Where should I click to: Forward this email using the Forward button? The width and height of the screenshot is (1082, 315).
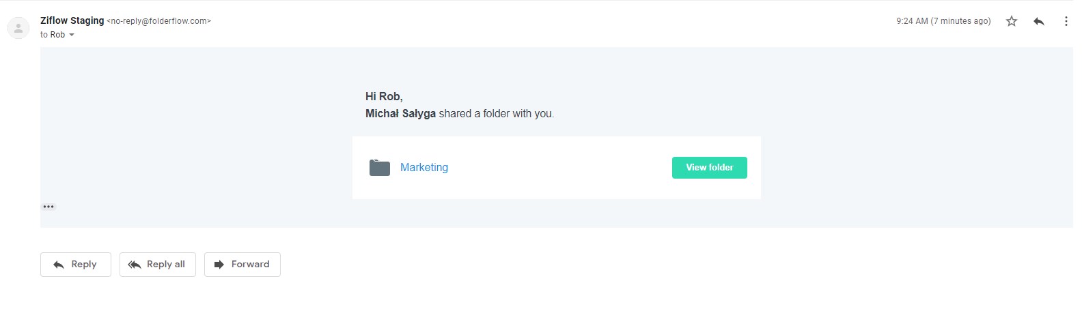click(x=242, y=265)
